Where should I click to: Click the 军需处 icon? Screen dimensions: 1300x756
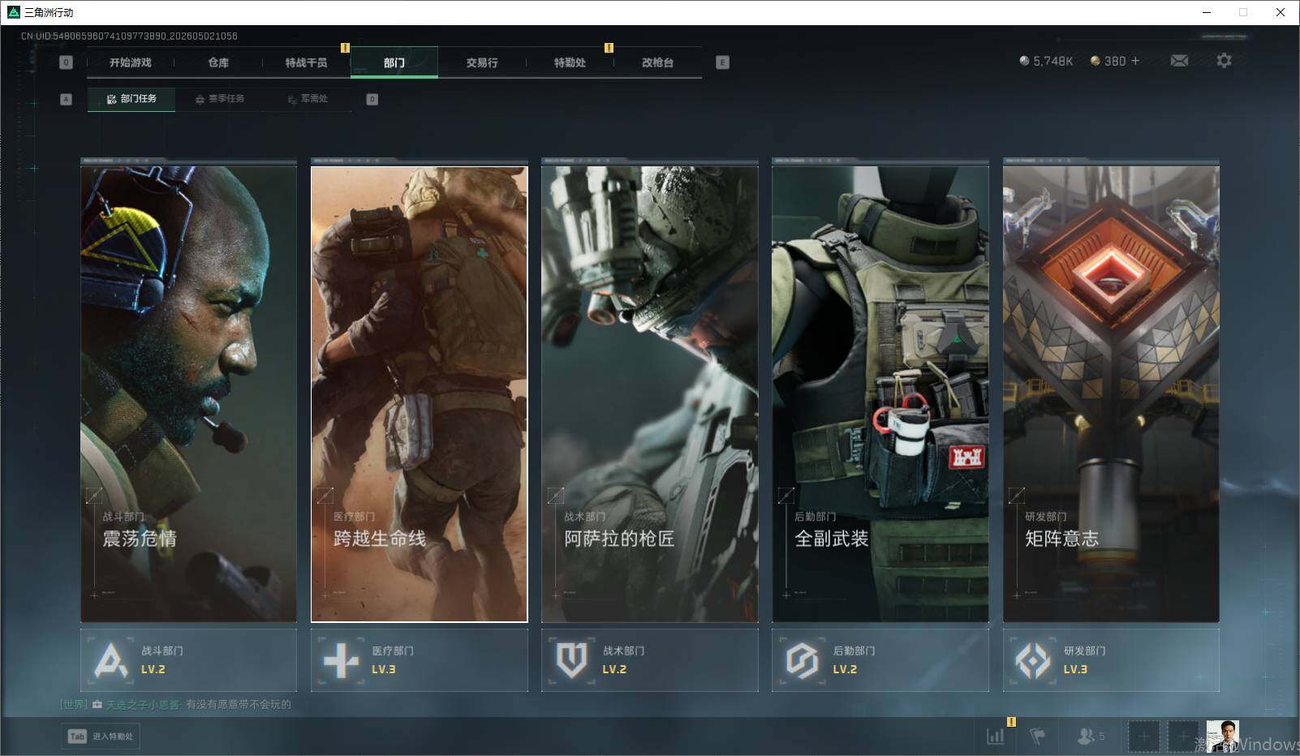[292, 99]
